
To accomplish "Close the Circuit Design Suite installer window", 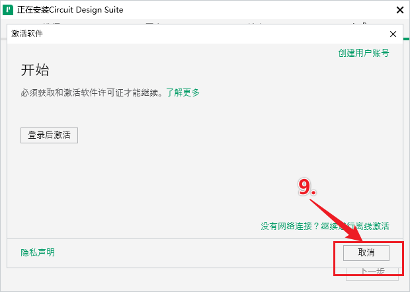I will [400, 10].
